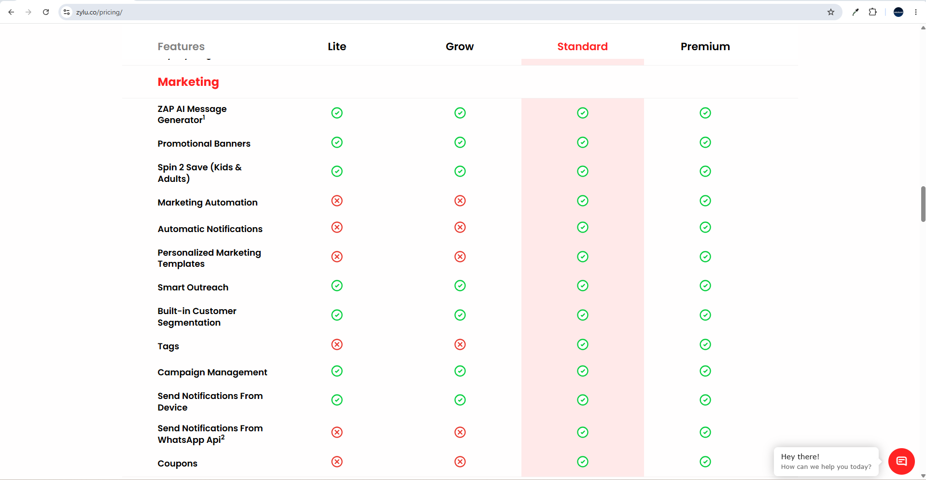This screenshot has width=926, height=480.
Task: Click Standard check icon for Send Notifications From Device
Action: [583, 400]
